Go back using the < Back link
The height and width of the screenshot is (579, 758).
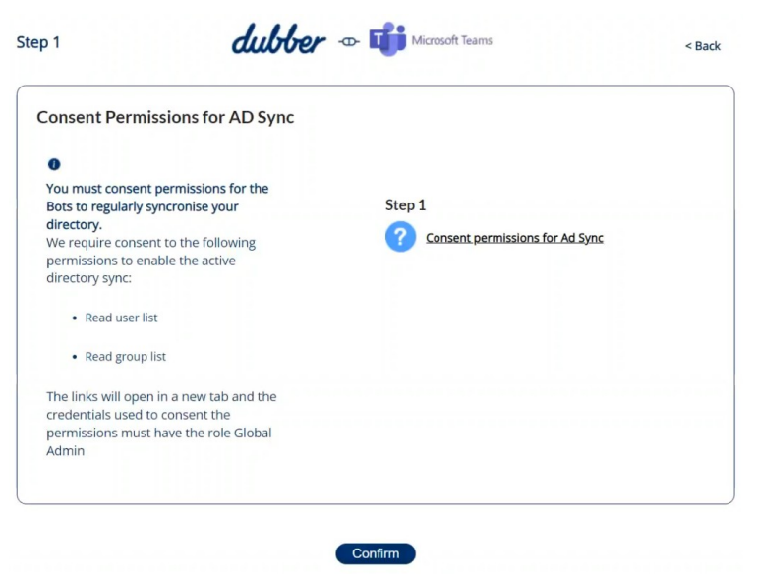pos(702,46)
